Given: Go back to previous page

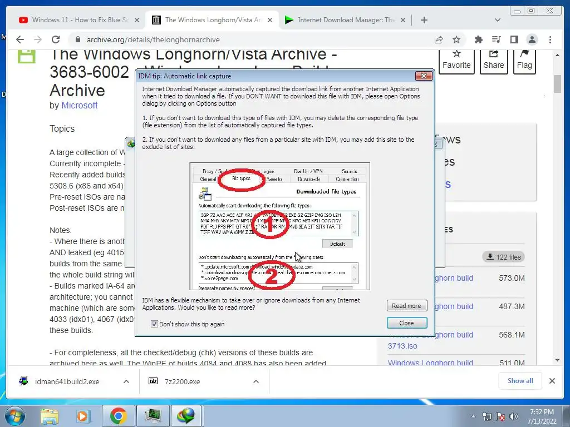Looking at the screenshot, I should [20, 39].
